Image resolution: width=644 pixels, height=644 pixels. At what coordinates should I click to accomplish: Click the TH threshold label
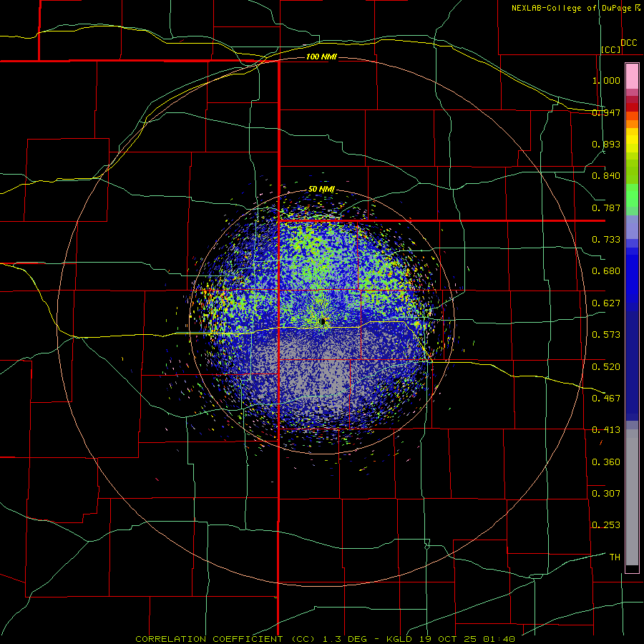(x=615, y=557)
